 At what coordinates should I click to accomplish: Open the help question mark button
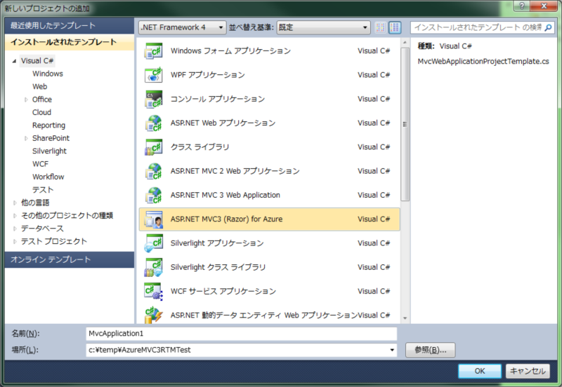[x=522, y=6]
